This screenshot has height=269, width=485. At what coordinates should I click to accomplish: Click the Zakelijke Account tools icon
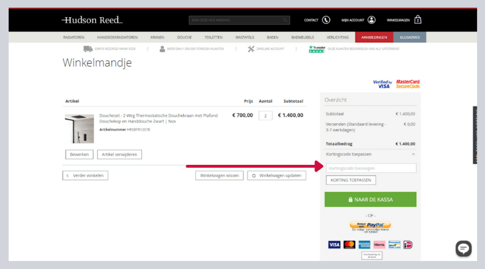click(251, 49)
